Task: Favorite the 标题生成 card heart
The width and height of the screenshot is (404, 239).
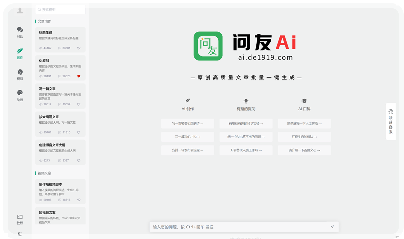Action: point(79,48)
